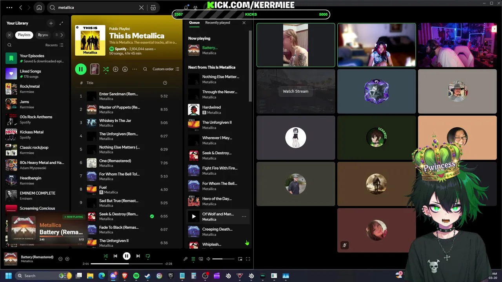Open the Windows Start menu

point(9,276)
